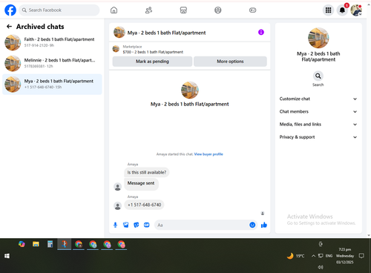Click the "Message sent" bubble
This screenshot has height=273, width=371.
point(141,184)
